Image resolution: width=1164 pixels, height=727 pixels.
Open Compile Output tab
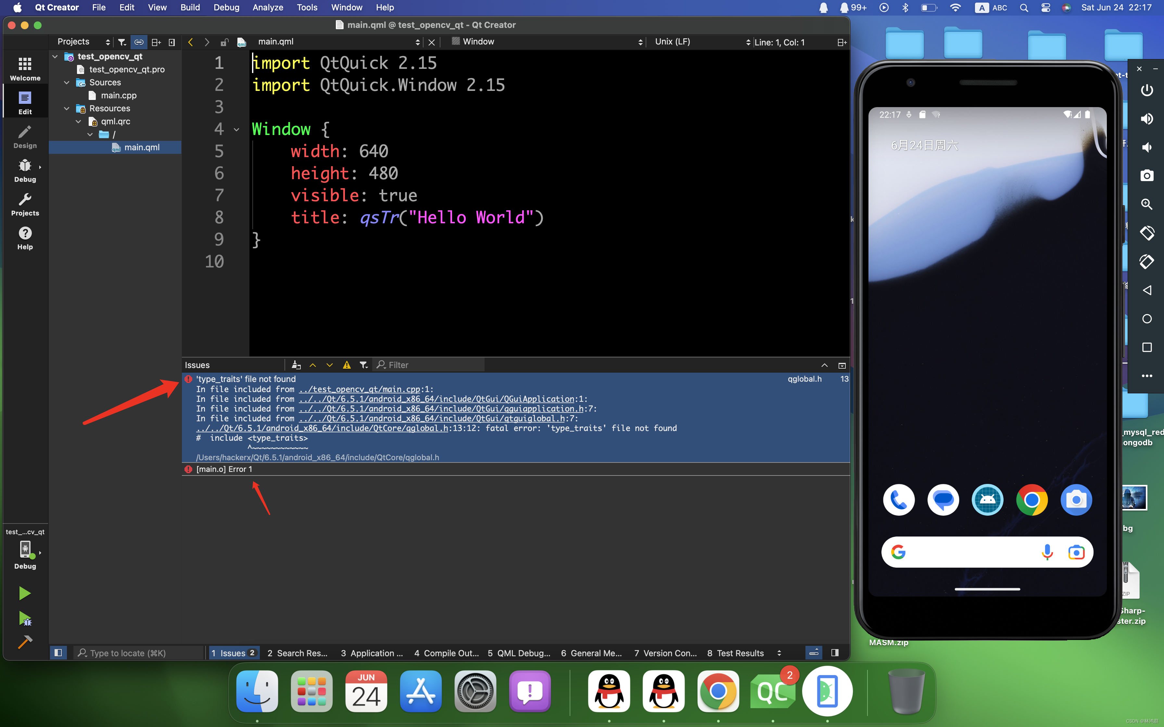(446, 653)
